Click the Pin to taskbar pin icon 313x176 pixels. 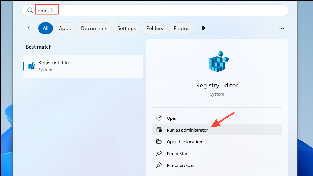159,165
